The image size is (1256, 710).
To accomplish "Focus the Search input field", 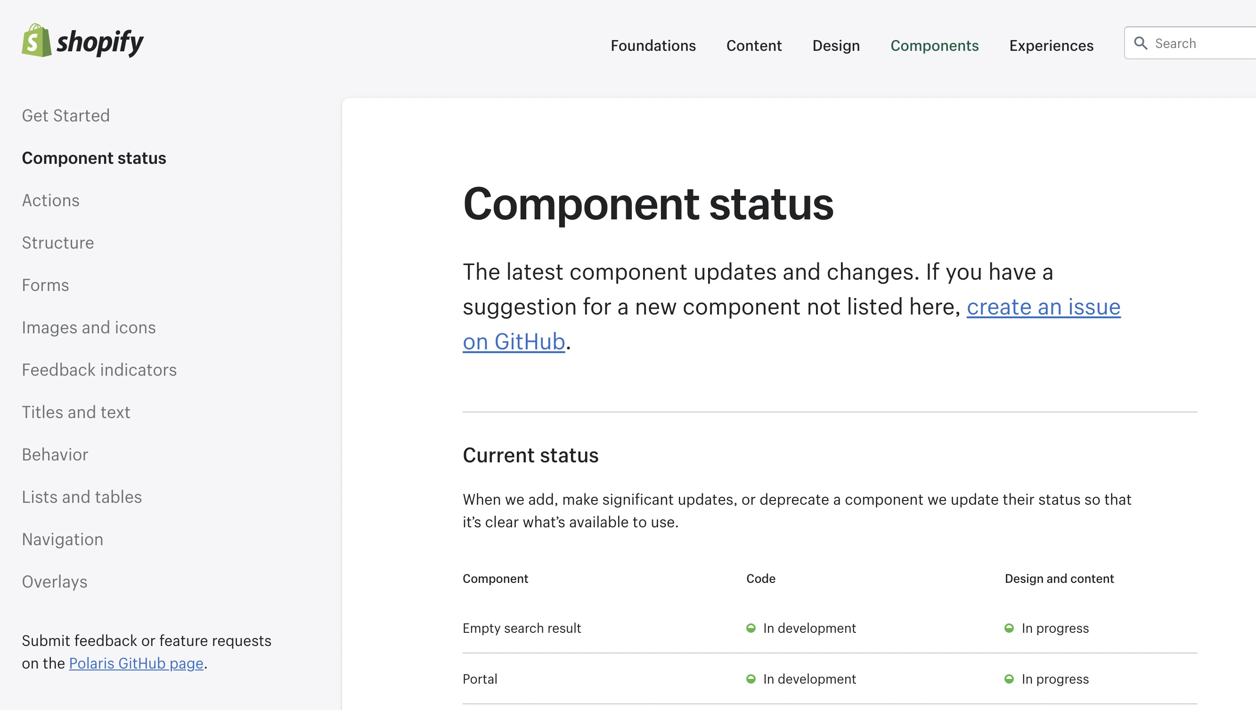I will point(1200,43).
